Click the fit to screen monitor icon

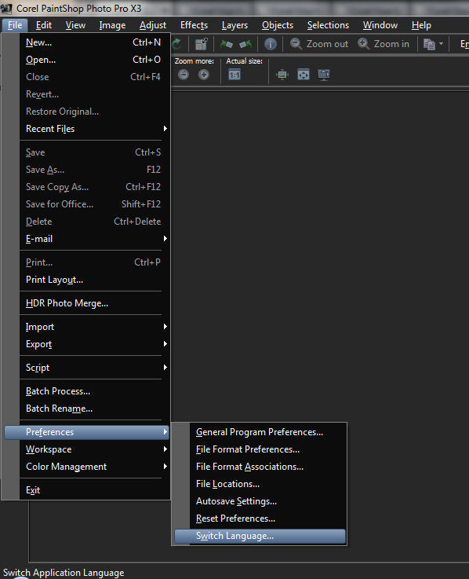(x=324, y=75)
